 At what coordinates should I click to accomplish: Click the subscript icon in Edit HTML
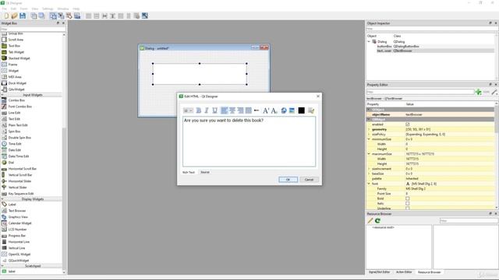tap(274, 110)
